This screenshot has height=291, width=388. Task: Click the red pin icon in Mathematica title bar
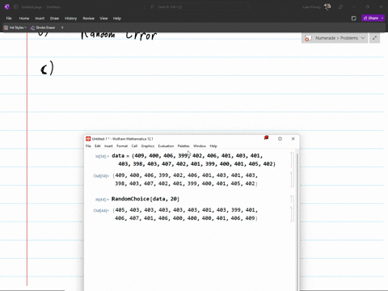(x=266, y=138)
